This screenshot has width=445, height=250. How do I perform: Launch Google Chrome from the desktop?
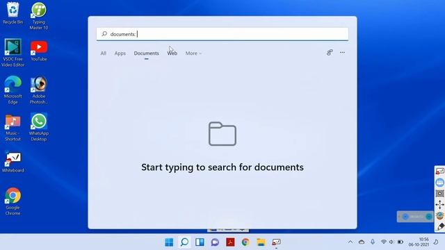pos(13,201)
